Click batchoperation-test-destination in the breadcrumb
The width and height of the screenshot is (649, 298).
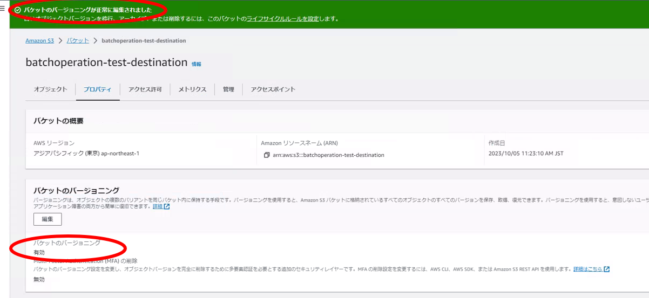(x=144, y=41)
